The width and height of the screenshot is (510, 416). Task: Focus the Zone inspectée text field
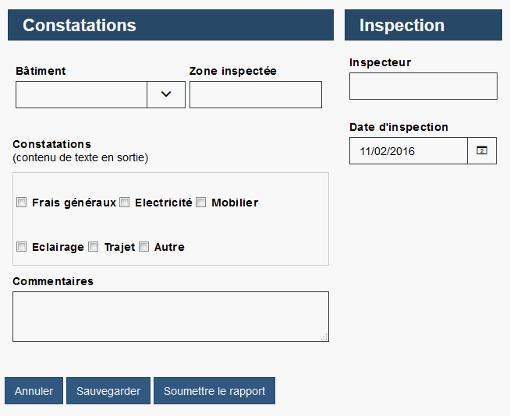pyautogui.click(x=256, y=94)
